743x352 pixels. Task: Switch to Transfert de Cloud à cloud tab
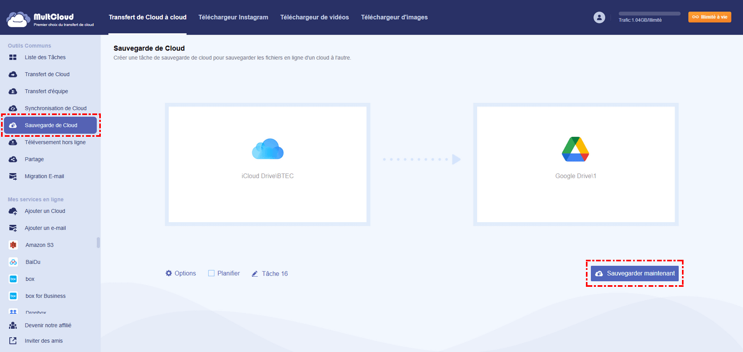(148, 17)
